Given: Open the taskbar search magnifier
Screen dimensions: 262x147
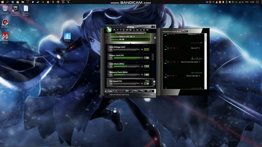Looking at the screenshot, I should [x=7, y=2].
